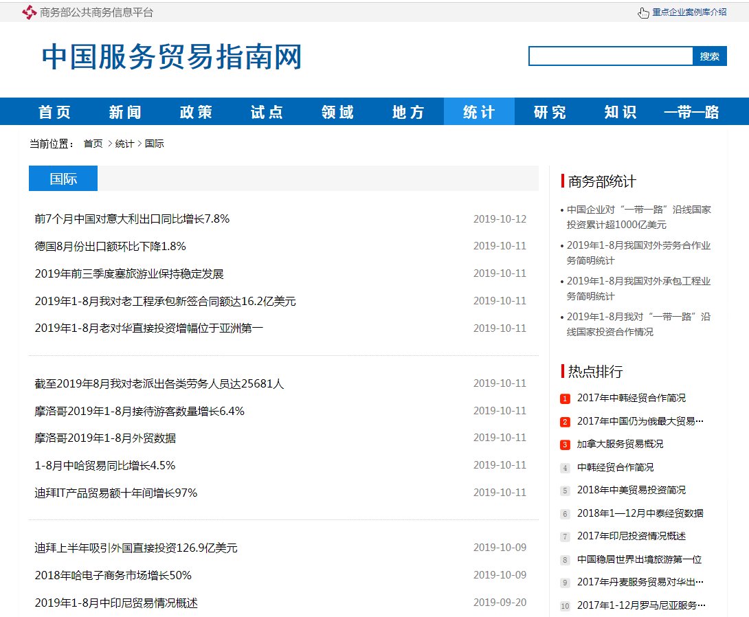The width and height of the screenshot is (749, 617).
Task: Switch to the highlighted 统计 tab
Action: click(479, 111)
